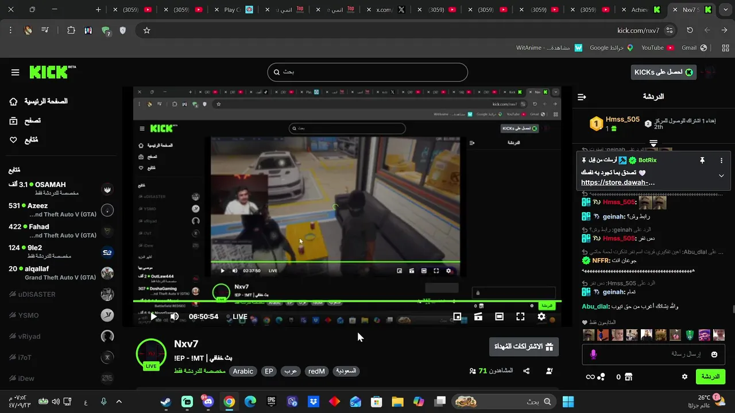Image resolution: width=735 pixels, height=413 pixels.
Task: Open Azeez channel in followed list
Action: [60, 210]
